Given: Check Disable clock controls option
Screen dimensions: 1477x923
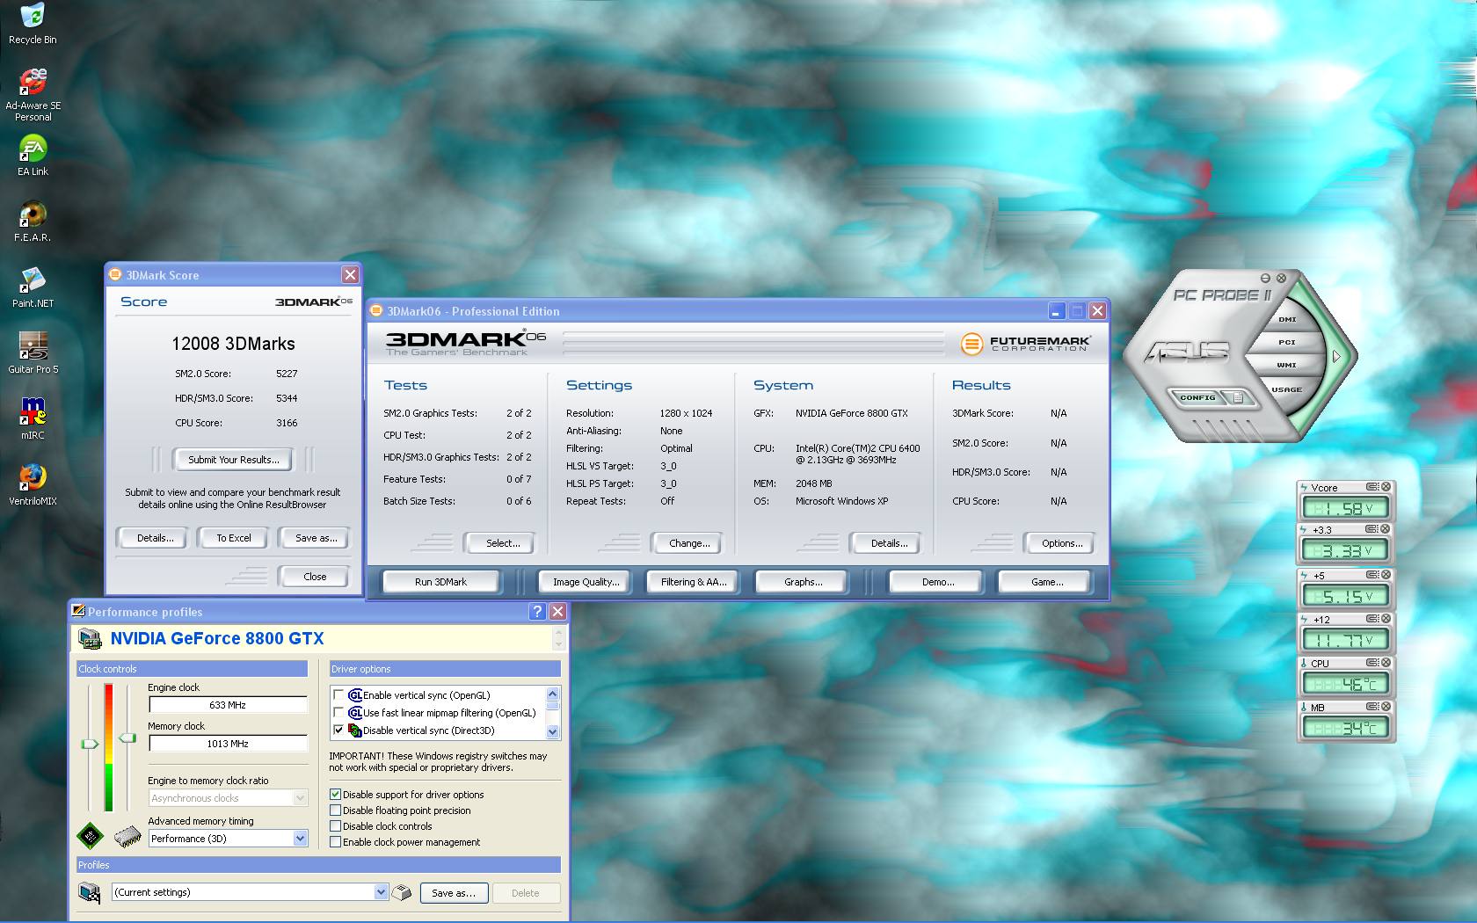Looking at the screenshot, I should 335,826.
